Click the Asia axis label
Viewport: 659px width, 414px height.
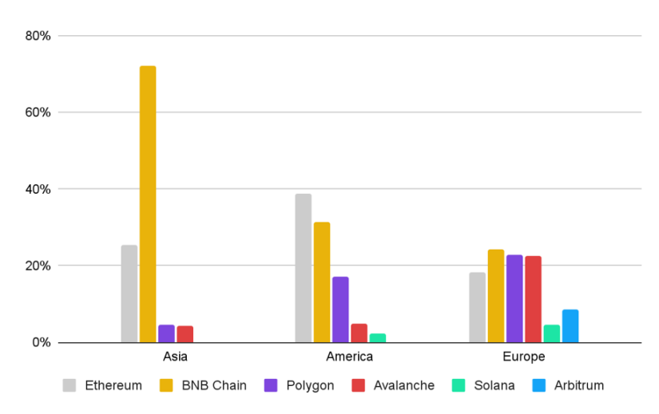(175, 357)
